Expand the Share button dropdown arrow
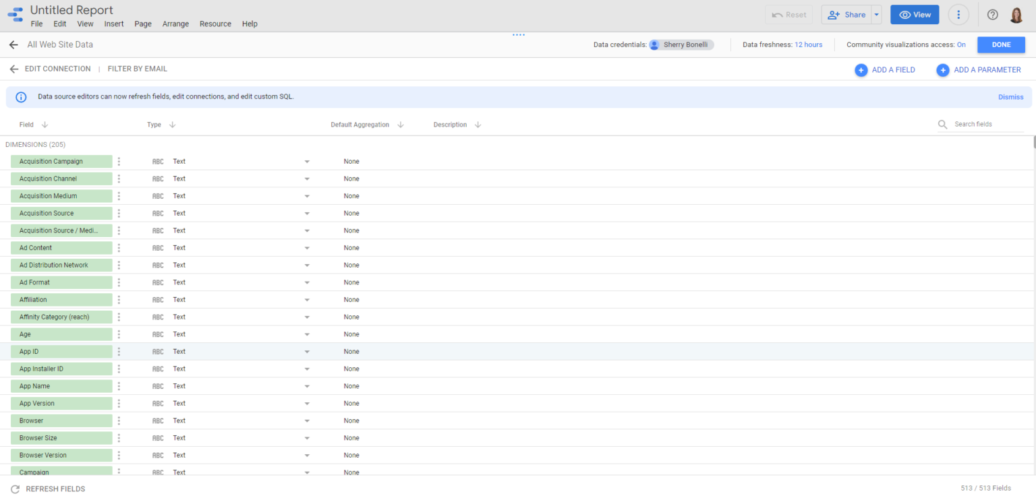Screen dimensions: 1036x498 [876, 14]
